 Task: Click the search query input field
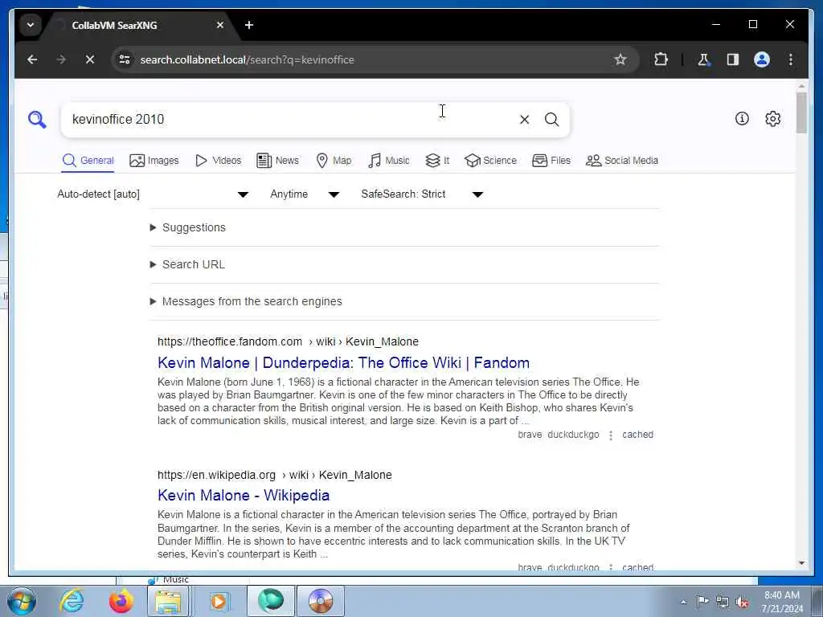click(289, 120)
